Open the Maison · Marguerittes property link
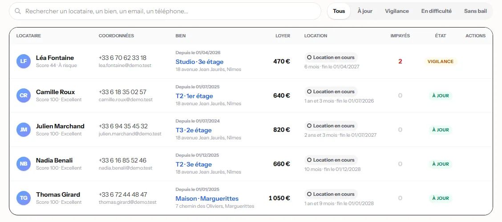The width and height of the screenshot is (502, 222). [207, 198]
